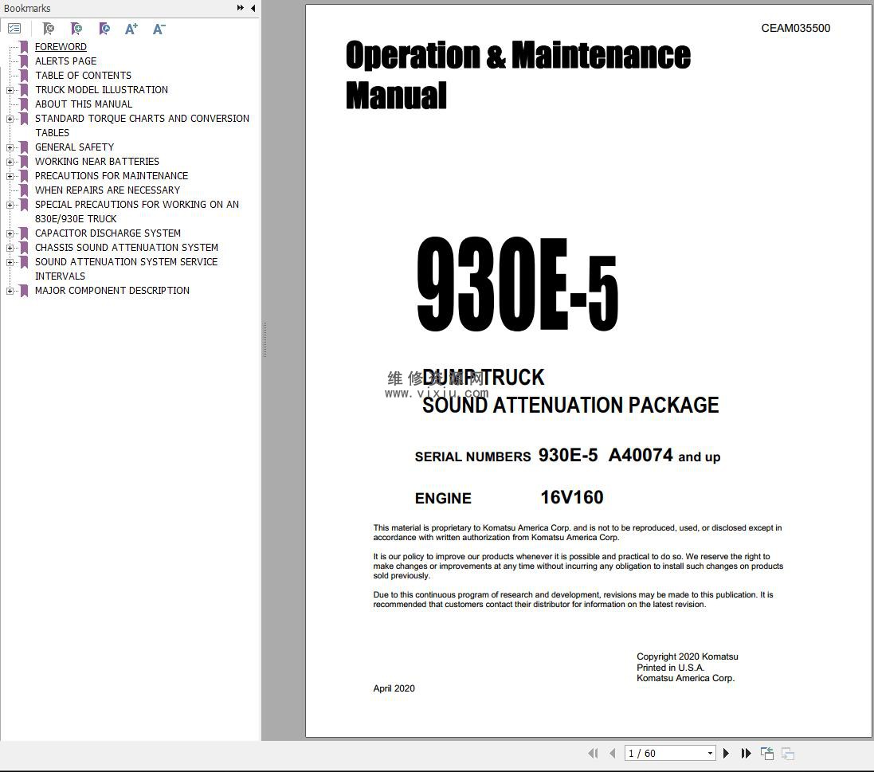Expand PRECAUTIONS FOR MAINTENANCE bookmark

tap(10, 176)
